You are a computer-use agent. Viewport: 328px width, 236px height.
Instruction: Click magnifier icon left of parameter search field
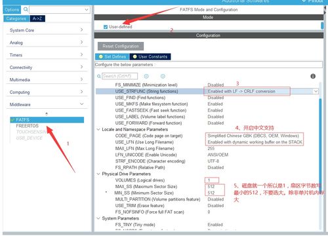click(99, 76)
